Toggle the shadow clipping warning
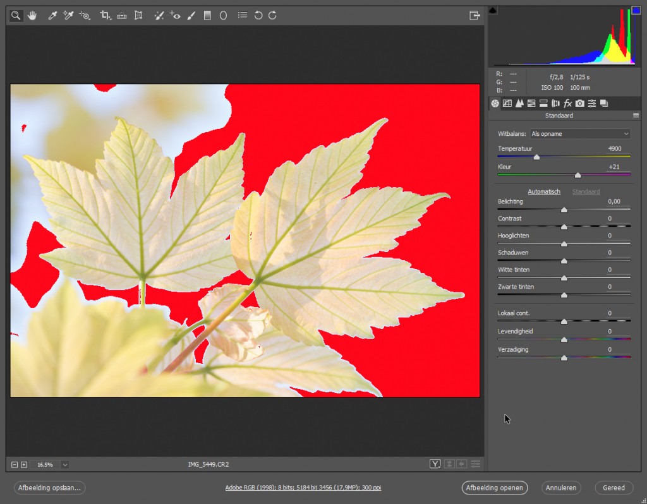This screenshot has width=647, height=504. coord(493,10)
